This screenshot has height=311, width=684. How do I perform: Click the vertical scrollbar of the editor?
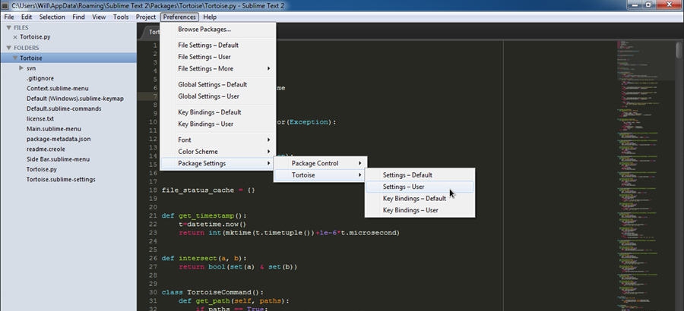coord(679,51)
